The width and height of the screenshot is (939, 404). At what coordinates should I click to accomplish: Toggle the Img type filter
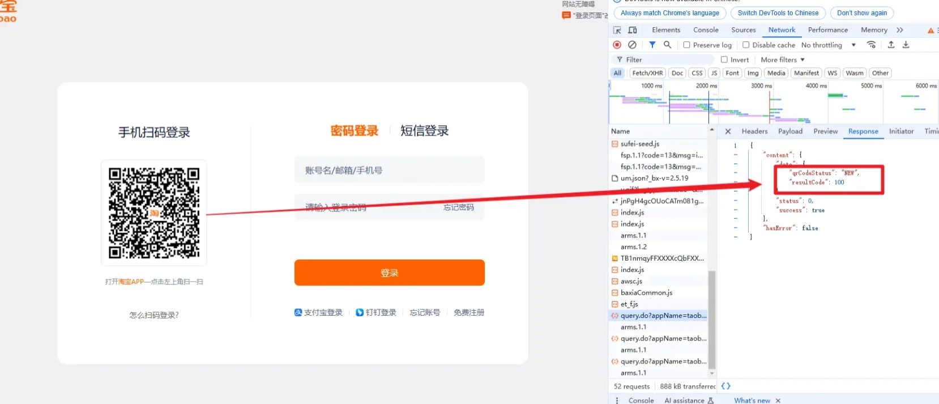(x=753, y=73)
